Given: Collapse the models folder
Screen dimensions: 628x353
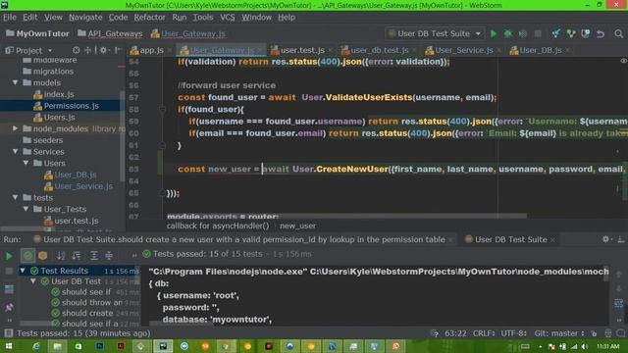Looking at the screenshot, I should (x=16, y=82).
